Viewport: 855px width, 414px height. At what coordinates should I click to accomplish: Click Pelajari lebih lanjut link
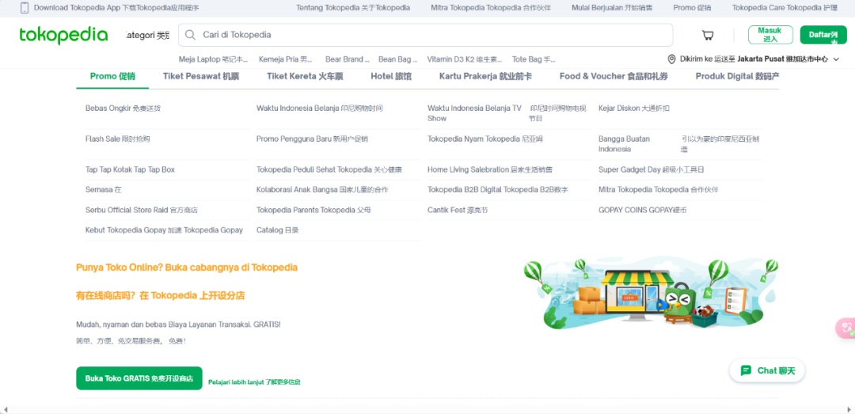pyautogui.click(x=254, y=382)
